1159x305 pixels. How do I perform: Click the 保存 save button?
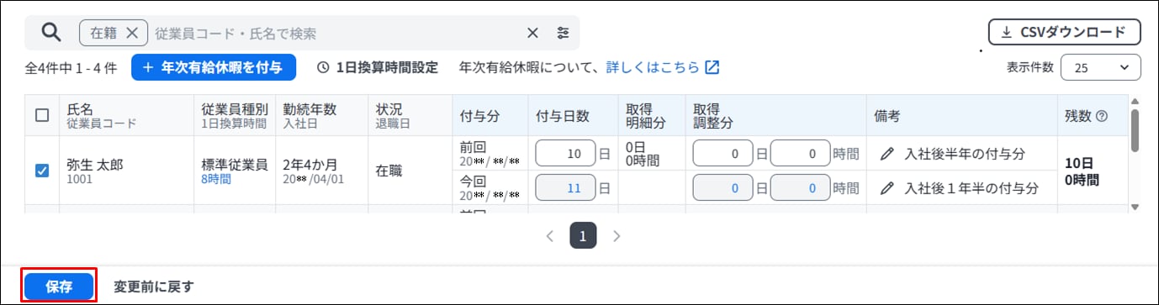coord(59,287)
